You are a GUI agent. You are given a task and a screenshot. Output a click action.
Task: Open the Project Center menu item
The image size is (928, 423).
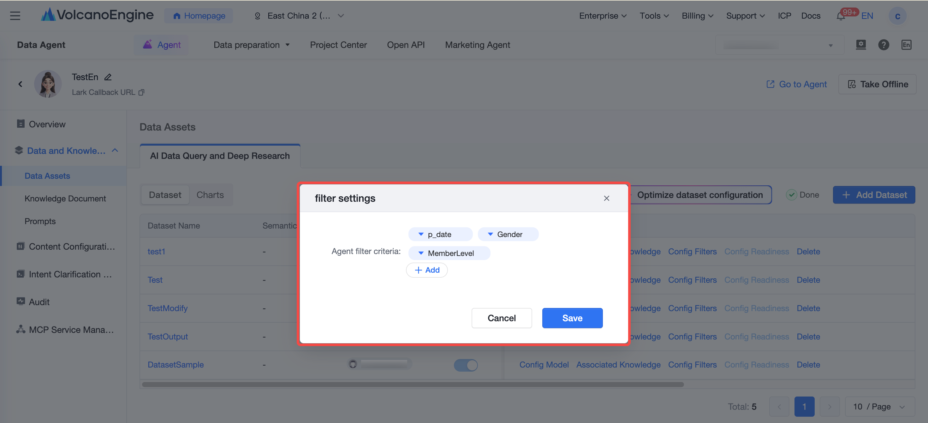pyautogui.click(x=338, y=45)
